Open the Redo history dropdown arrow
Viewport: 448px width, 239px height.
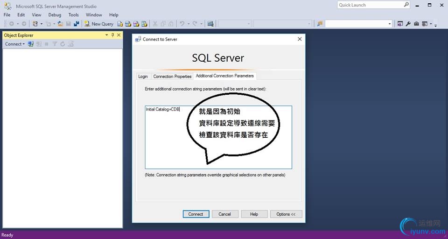tap(201, 24)
